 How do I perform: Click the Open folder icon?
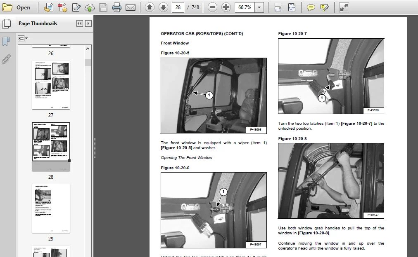(x=7, y=7)
